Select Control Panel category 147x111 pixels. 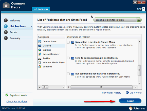tap(51, 42)
